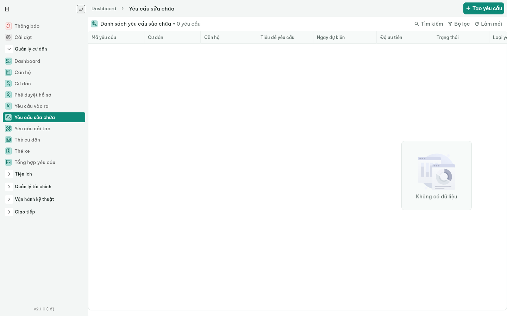Click the Thẻ cư dân card icon

pos(8,140)
